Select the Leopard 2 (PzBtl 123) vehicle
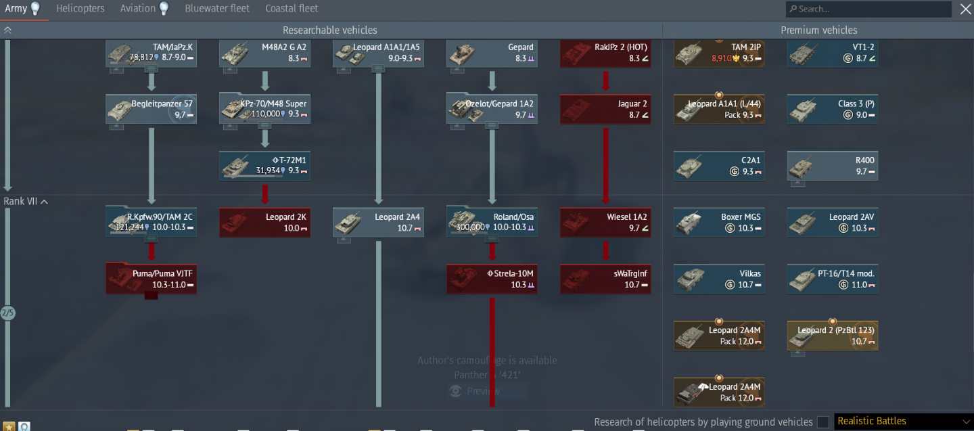The image size is (974, 431). tap(833, 336)
